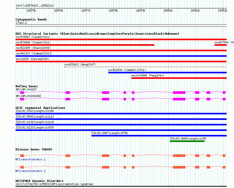Select the nsv522495 (Shaikh2009) red bar
Image resolution: width=234 pixels, height=188 pixels.
(x=121, y=50)
